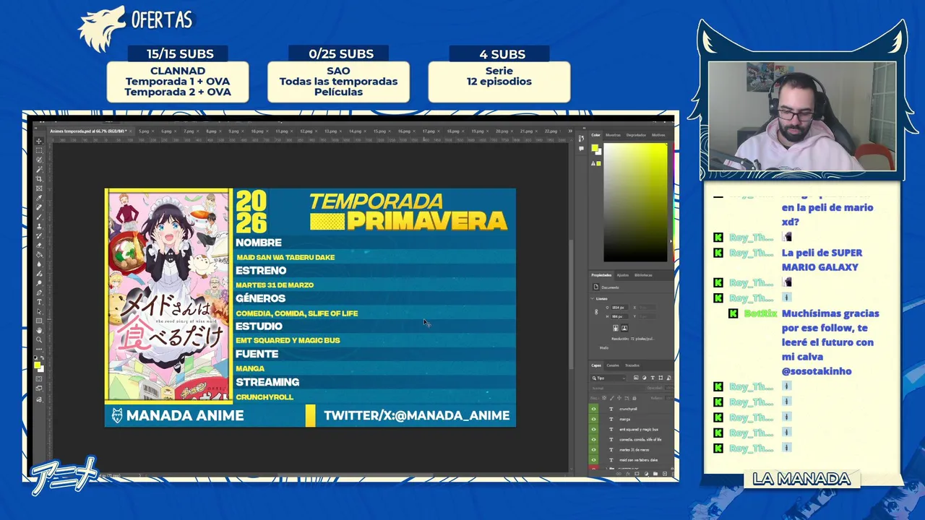This screenshot has width=925, height=520.
Task: Collapse the Lienzo section
Action: [x=592, y=298]
